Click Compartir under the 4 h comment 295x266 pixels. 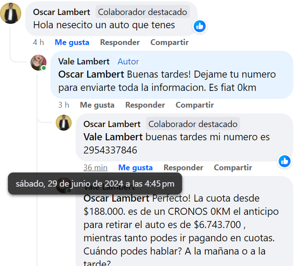169,42
